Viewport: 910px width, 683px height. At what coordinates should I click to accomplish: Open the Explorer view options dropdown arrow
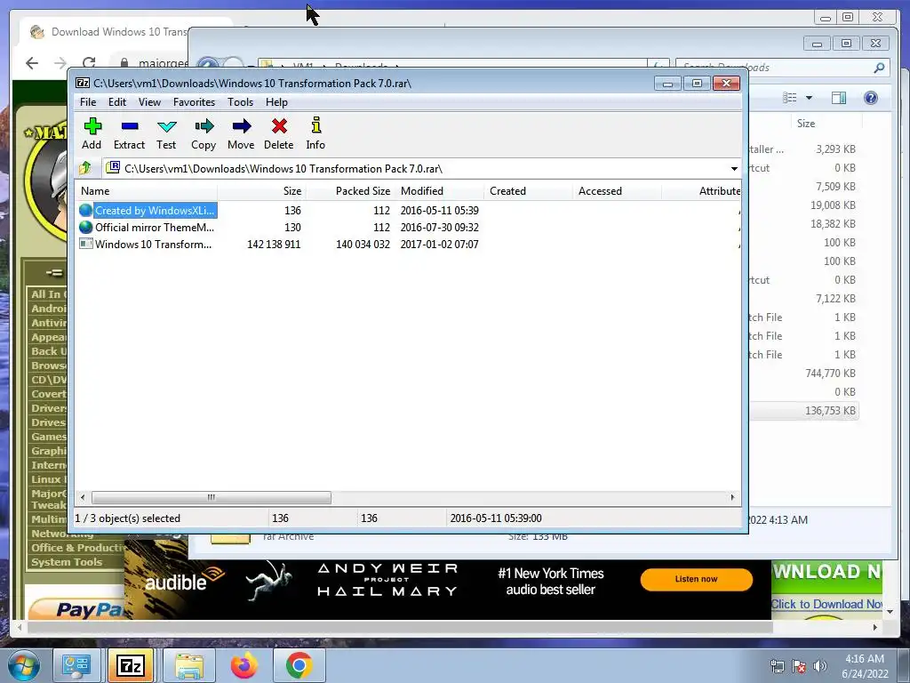coord(809,98)
